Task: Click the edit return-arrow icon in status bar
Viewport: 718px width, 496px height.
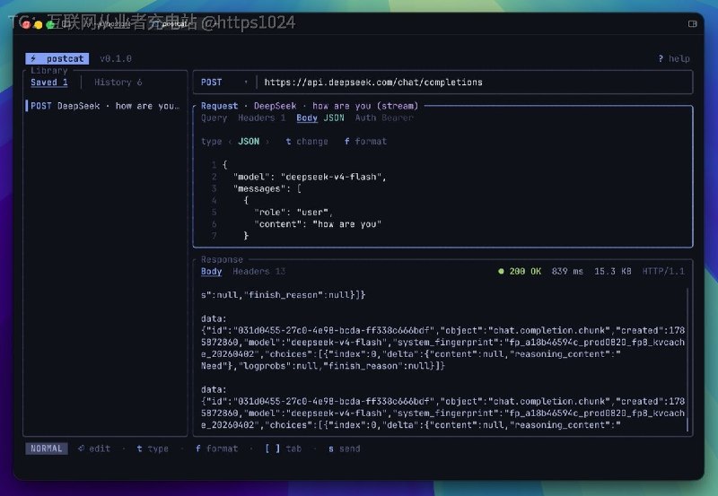Action: [81, 448]
